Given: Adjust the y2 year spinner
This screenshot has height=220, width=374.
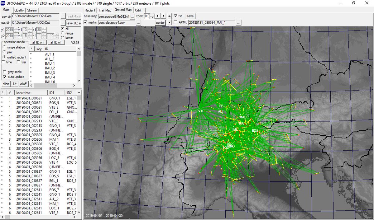Looking at the screenshot, I should tap(17, 36).
